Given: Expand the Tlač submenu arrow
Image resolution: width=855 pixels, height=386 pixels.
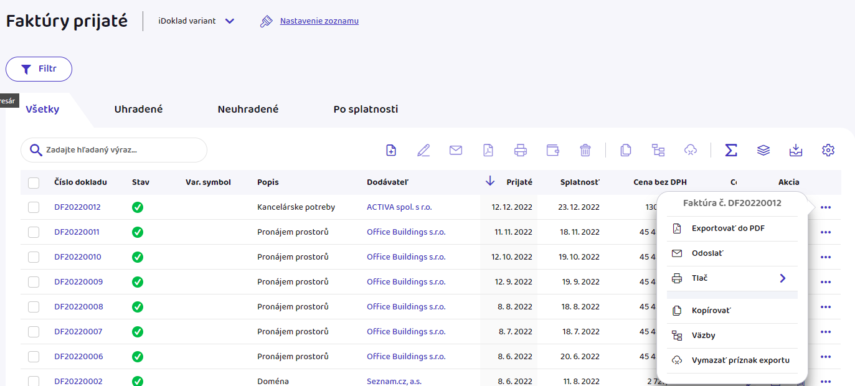Looking at the screenshot, I should coord(783,278).
